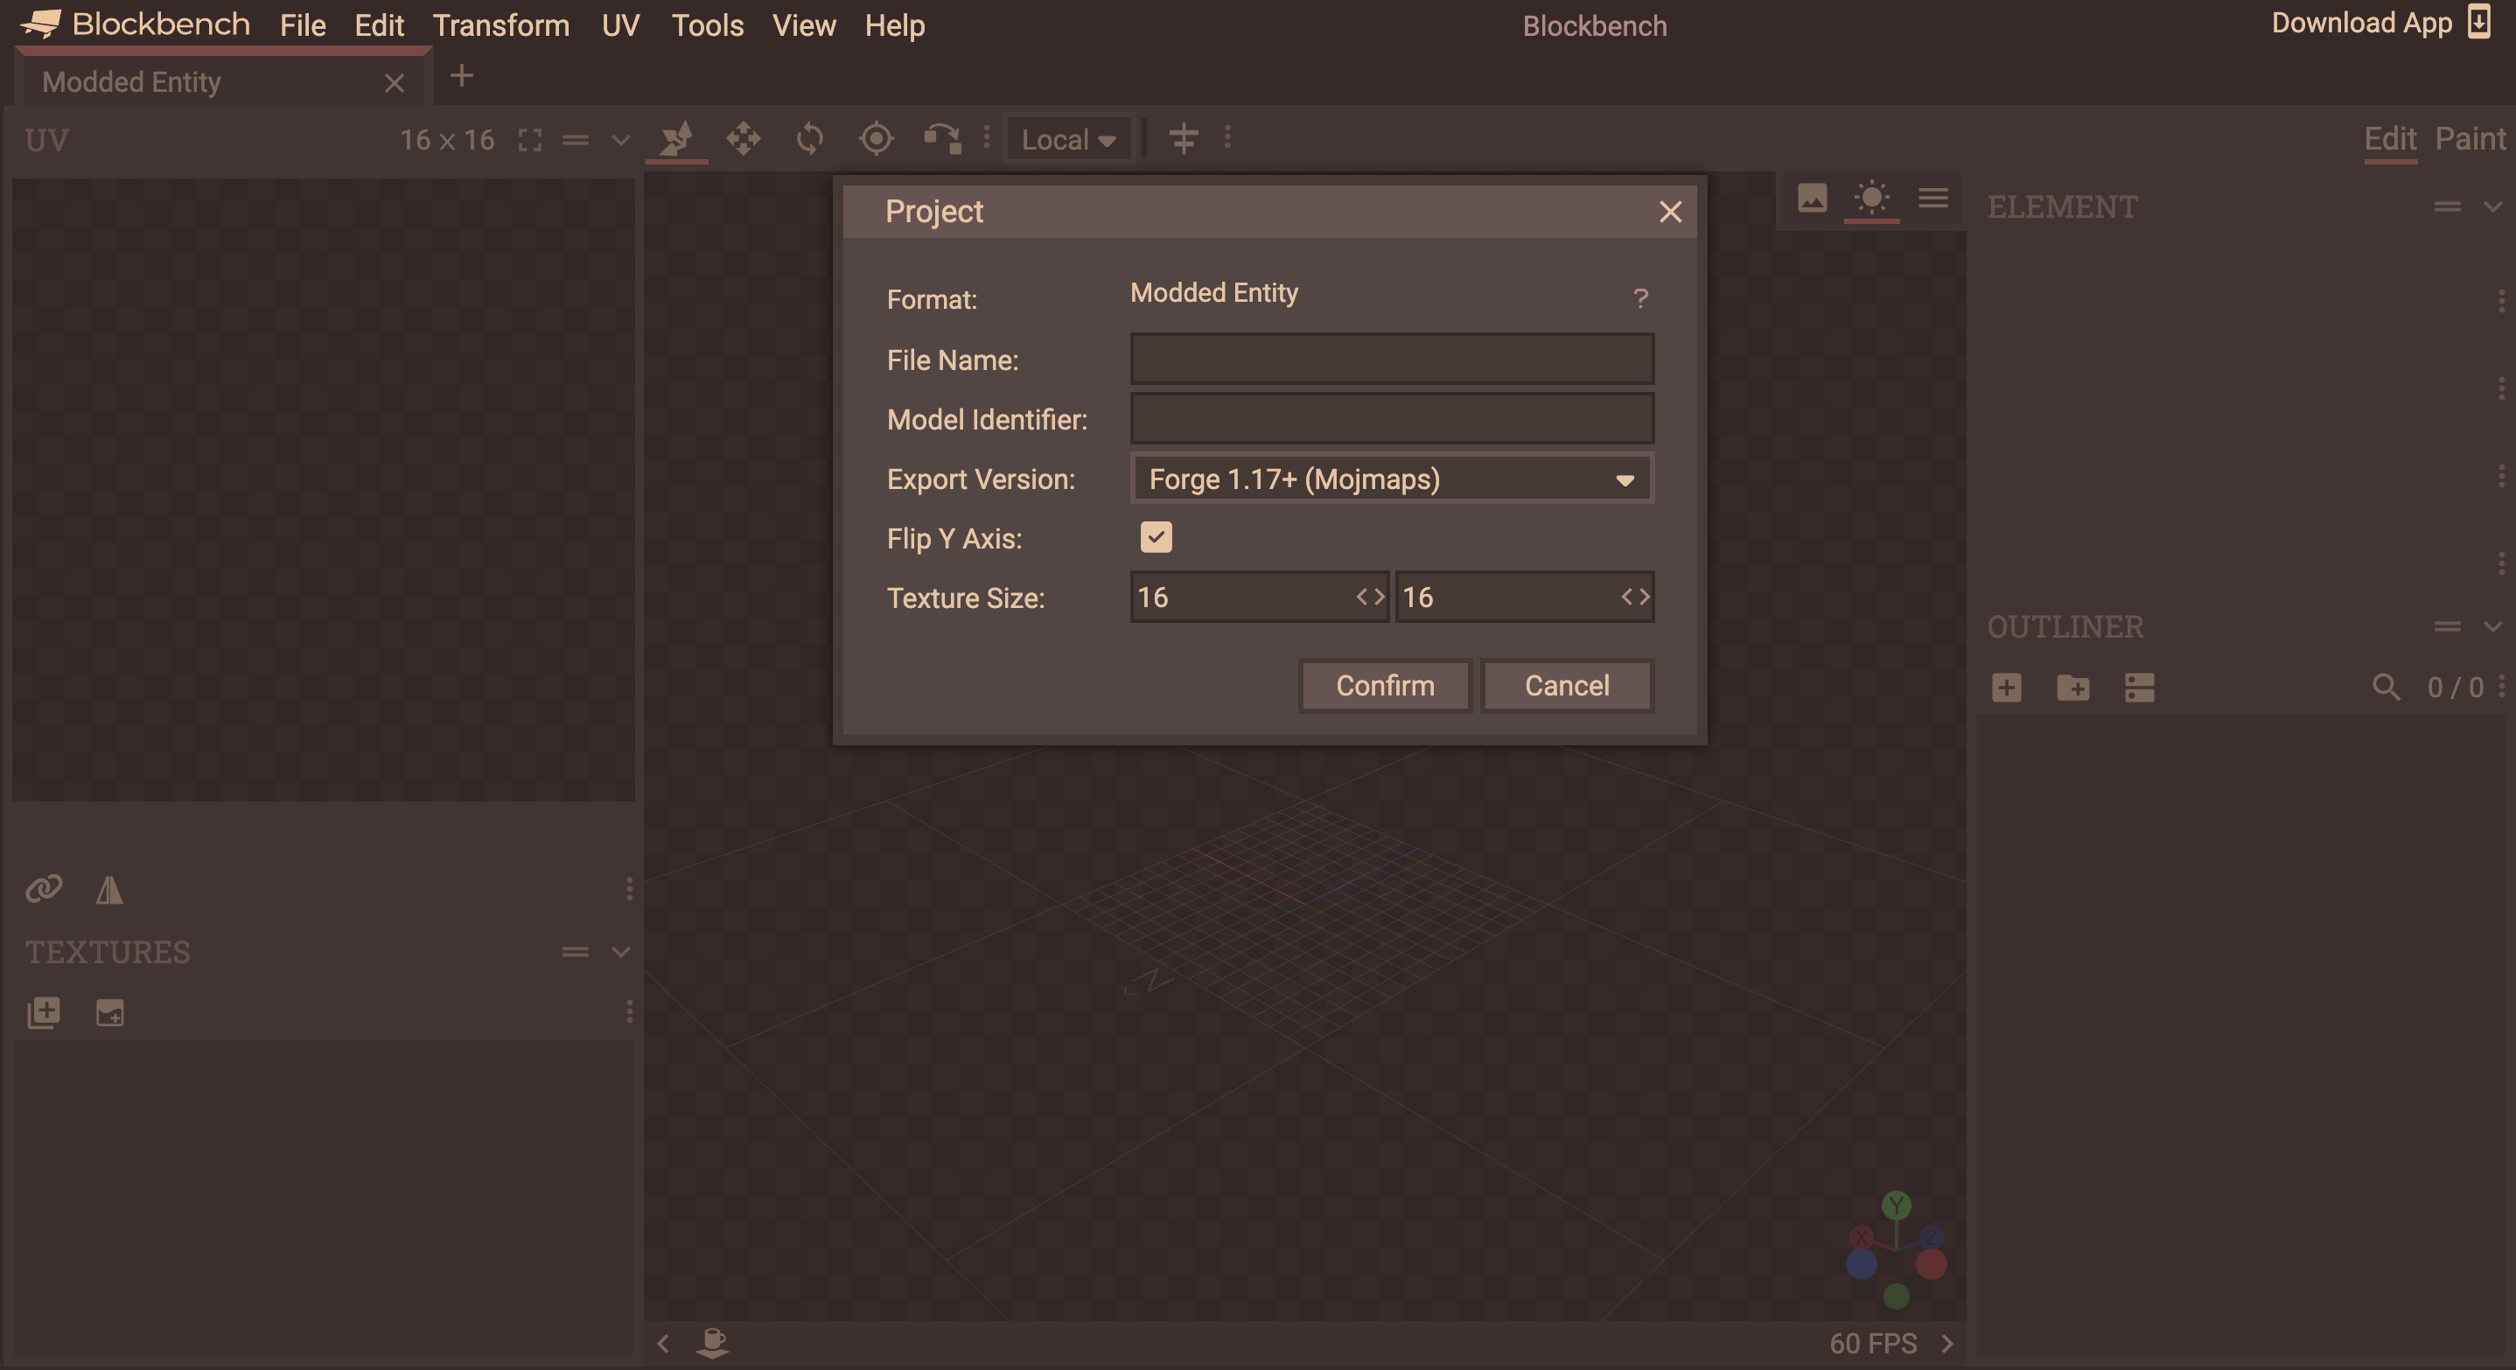Cancel the Project dialog
Screen dimensions: 2516x1370
pyautogui.click(x=1567, y=686)
